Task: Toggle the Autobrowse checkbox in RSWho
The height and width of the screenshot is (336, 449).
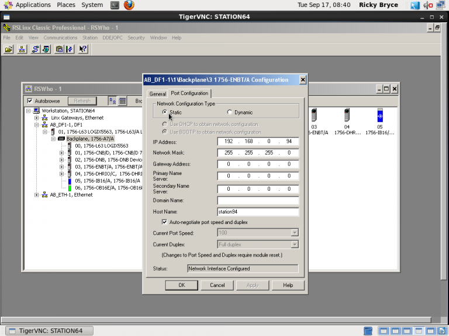Action: [30, 100]
